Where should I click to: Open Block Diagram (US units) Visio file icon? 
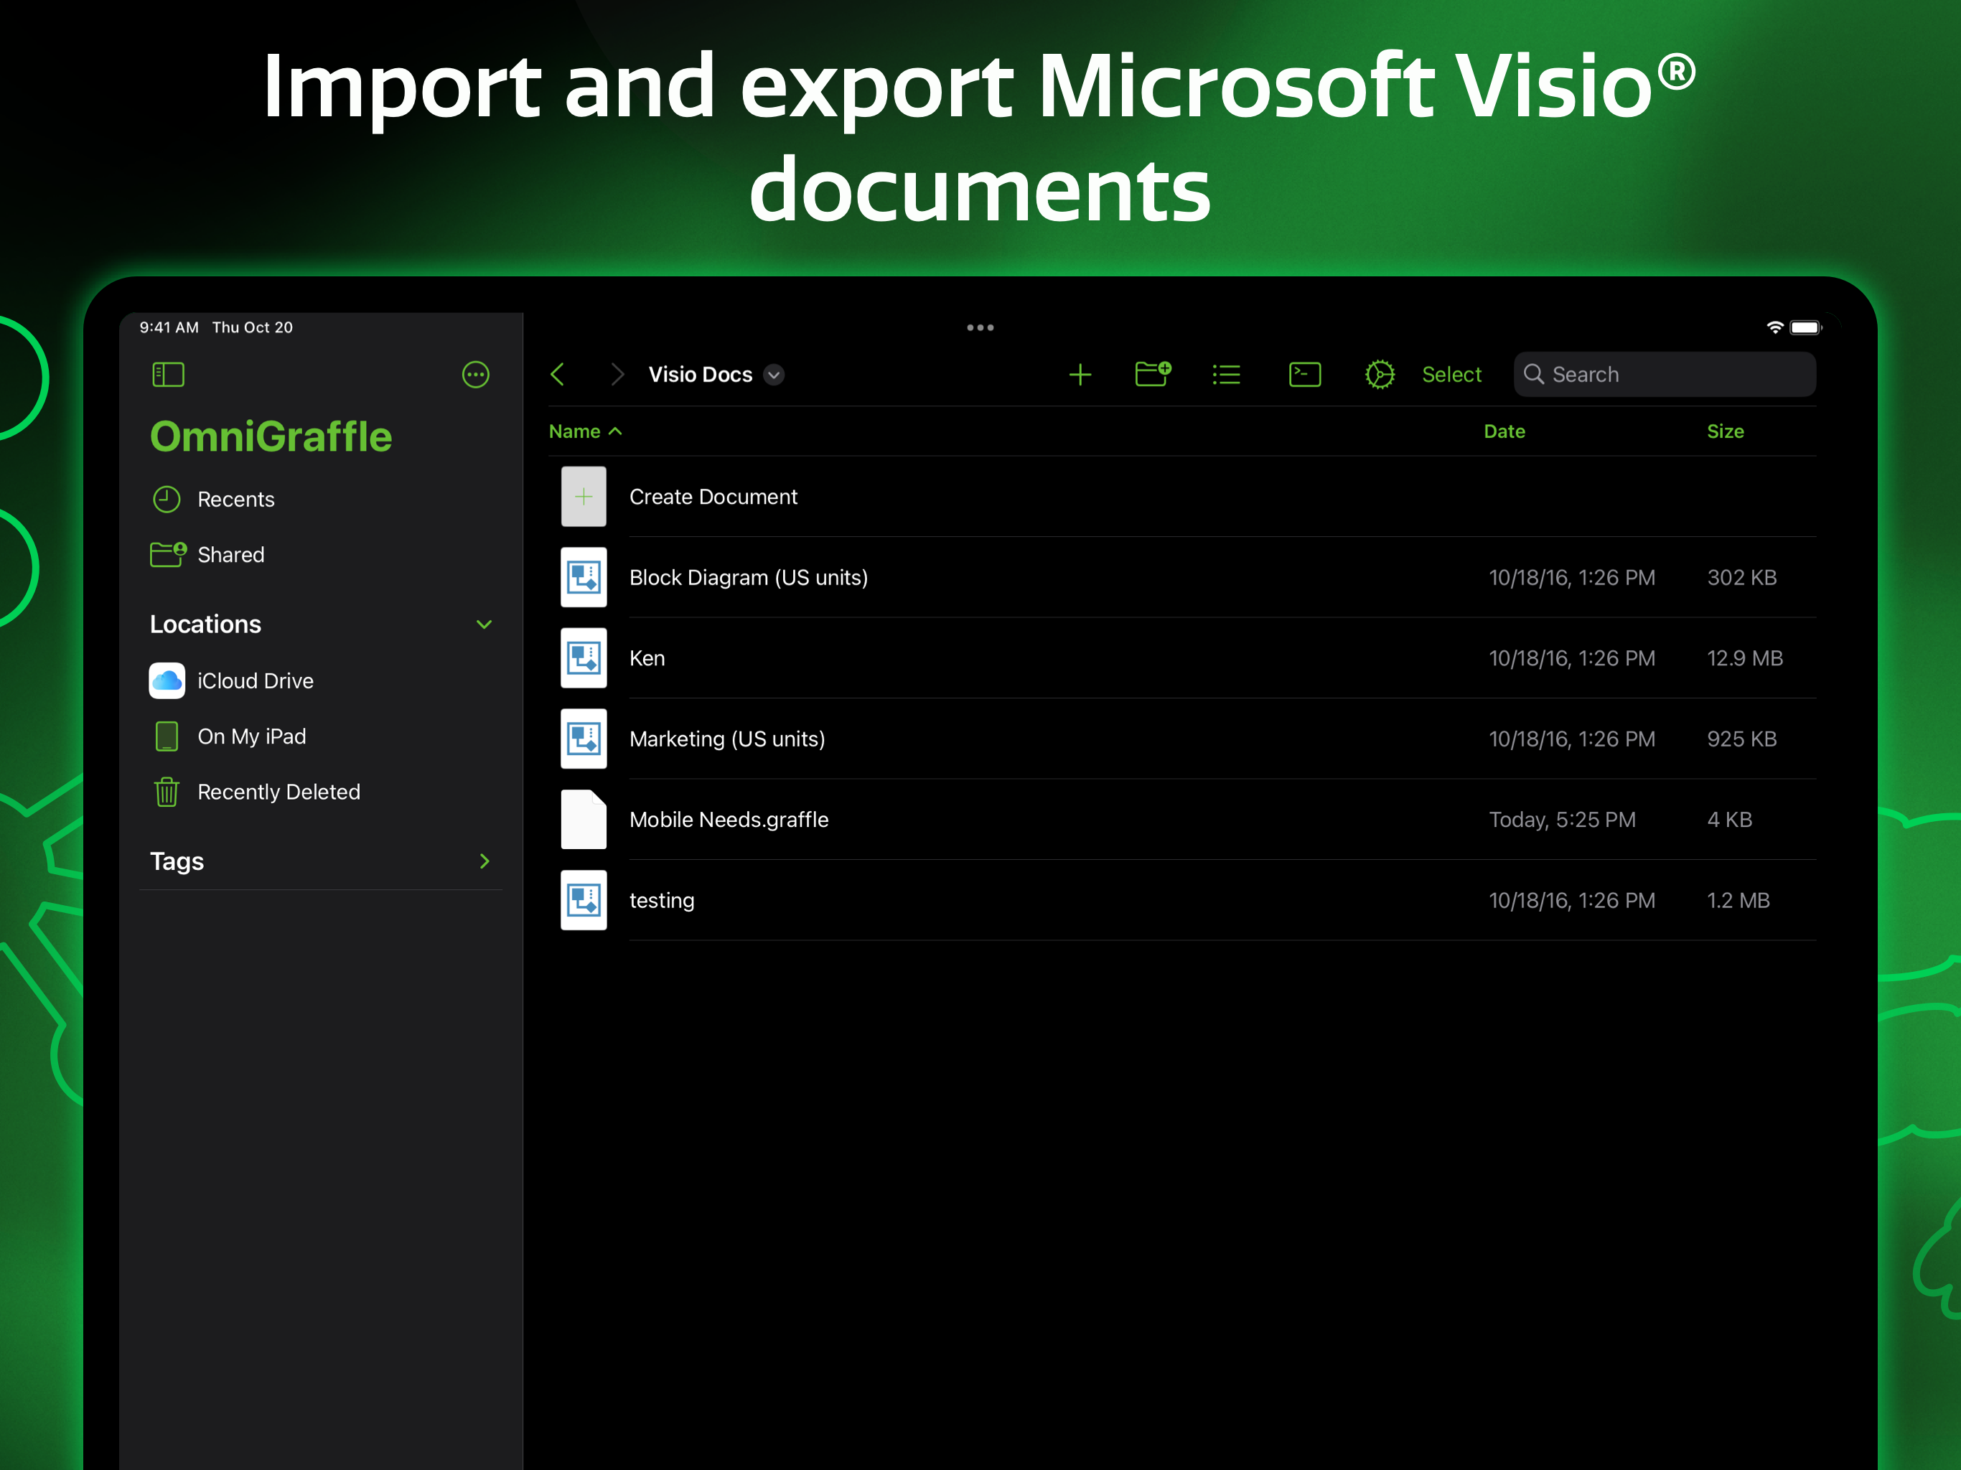tap(584, 577)
